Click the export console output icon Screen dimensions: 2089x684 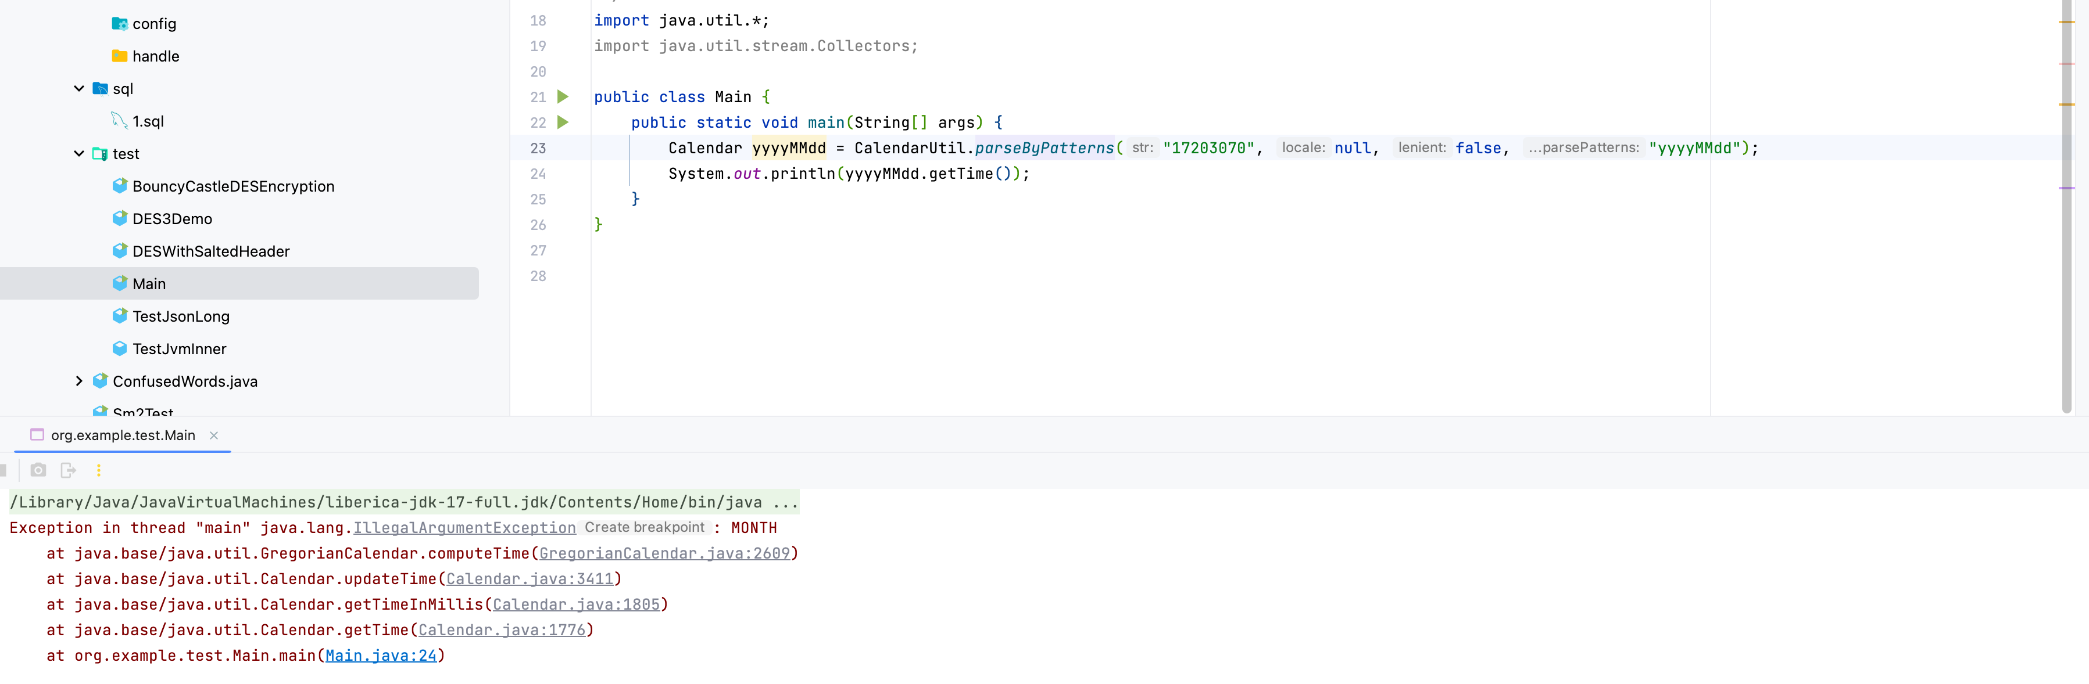tap(68, 470)
